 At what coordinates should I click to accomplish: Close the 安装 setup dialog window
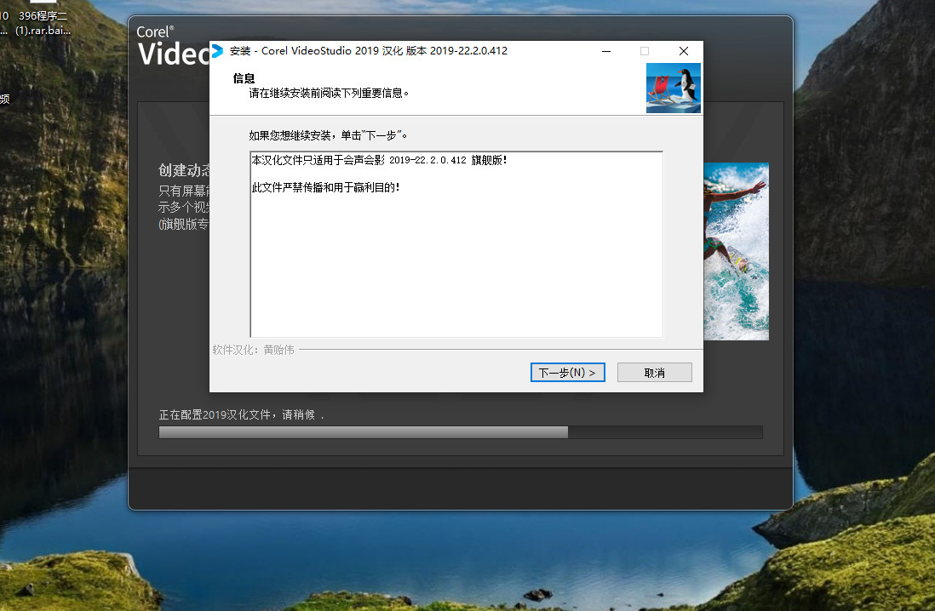(683, 51)
